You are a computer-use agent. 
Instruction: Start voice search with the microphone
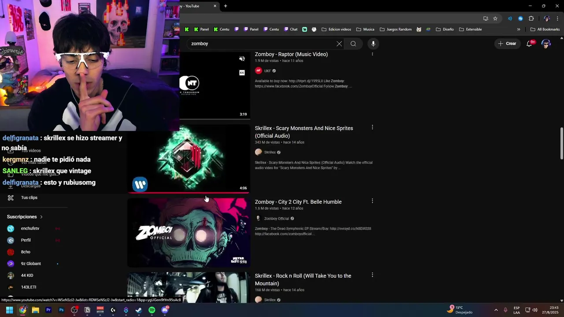pyautogui.click(x=373, y=44)
